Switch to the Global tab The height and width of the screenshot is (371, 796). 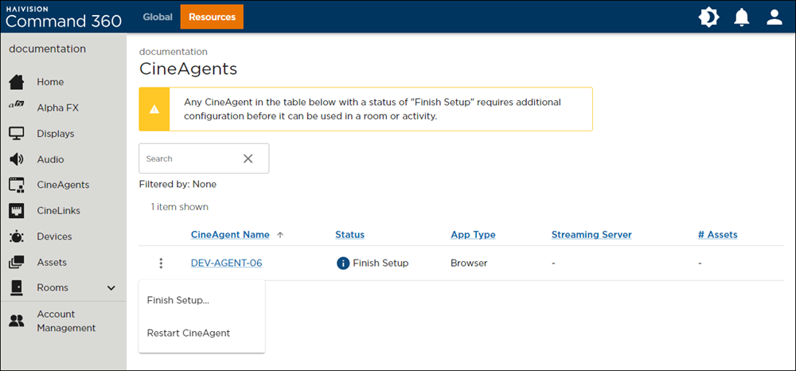pos(158,17)
